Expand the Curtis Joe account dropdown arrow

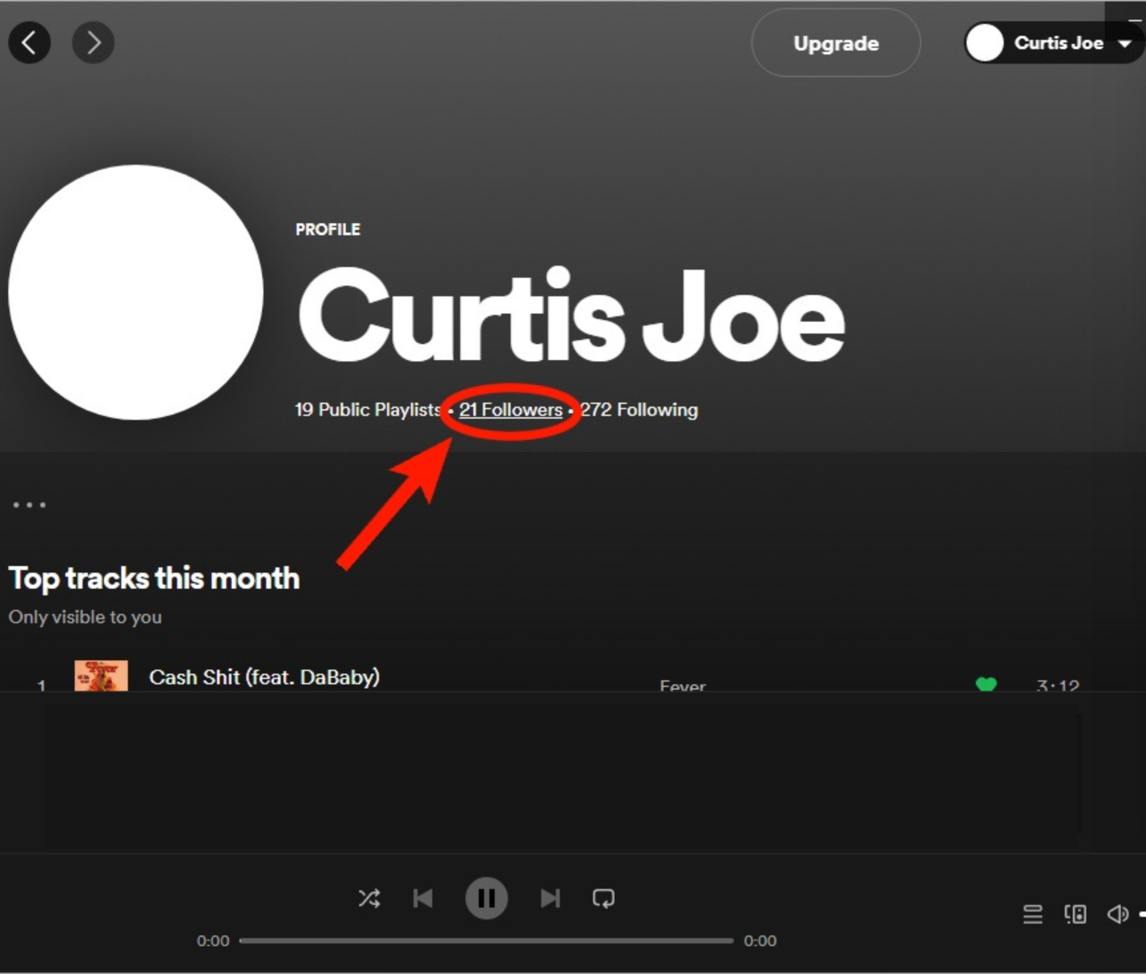point(1125,44)
